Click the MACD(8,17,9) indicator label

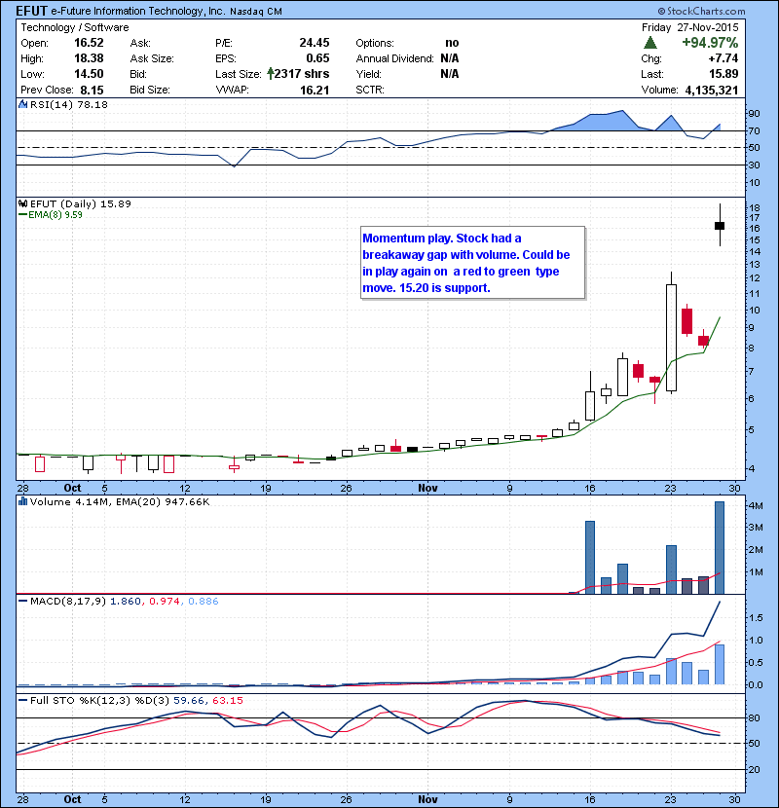[68, 601]
